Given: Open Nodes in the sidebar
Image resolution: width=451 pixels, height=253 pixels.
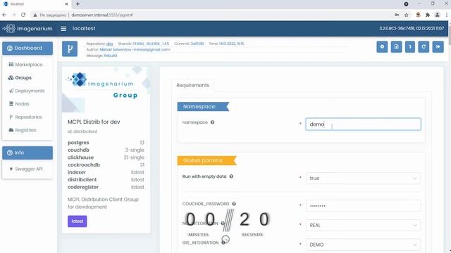Looking at the screenshot, I should [19, 104].
